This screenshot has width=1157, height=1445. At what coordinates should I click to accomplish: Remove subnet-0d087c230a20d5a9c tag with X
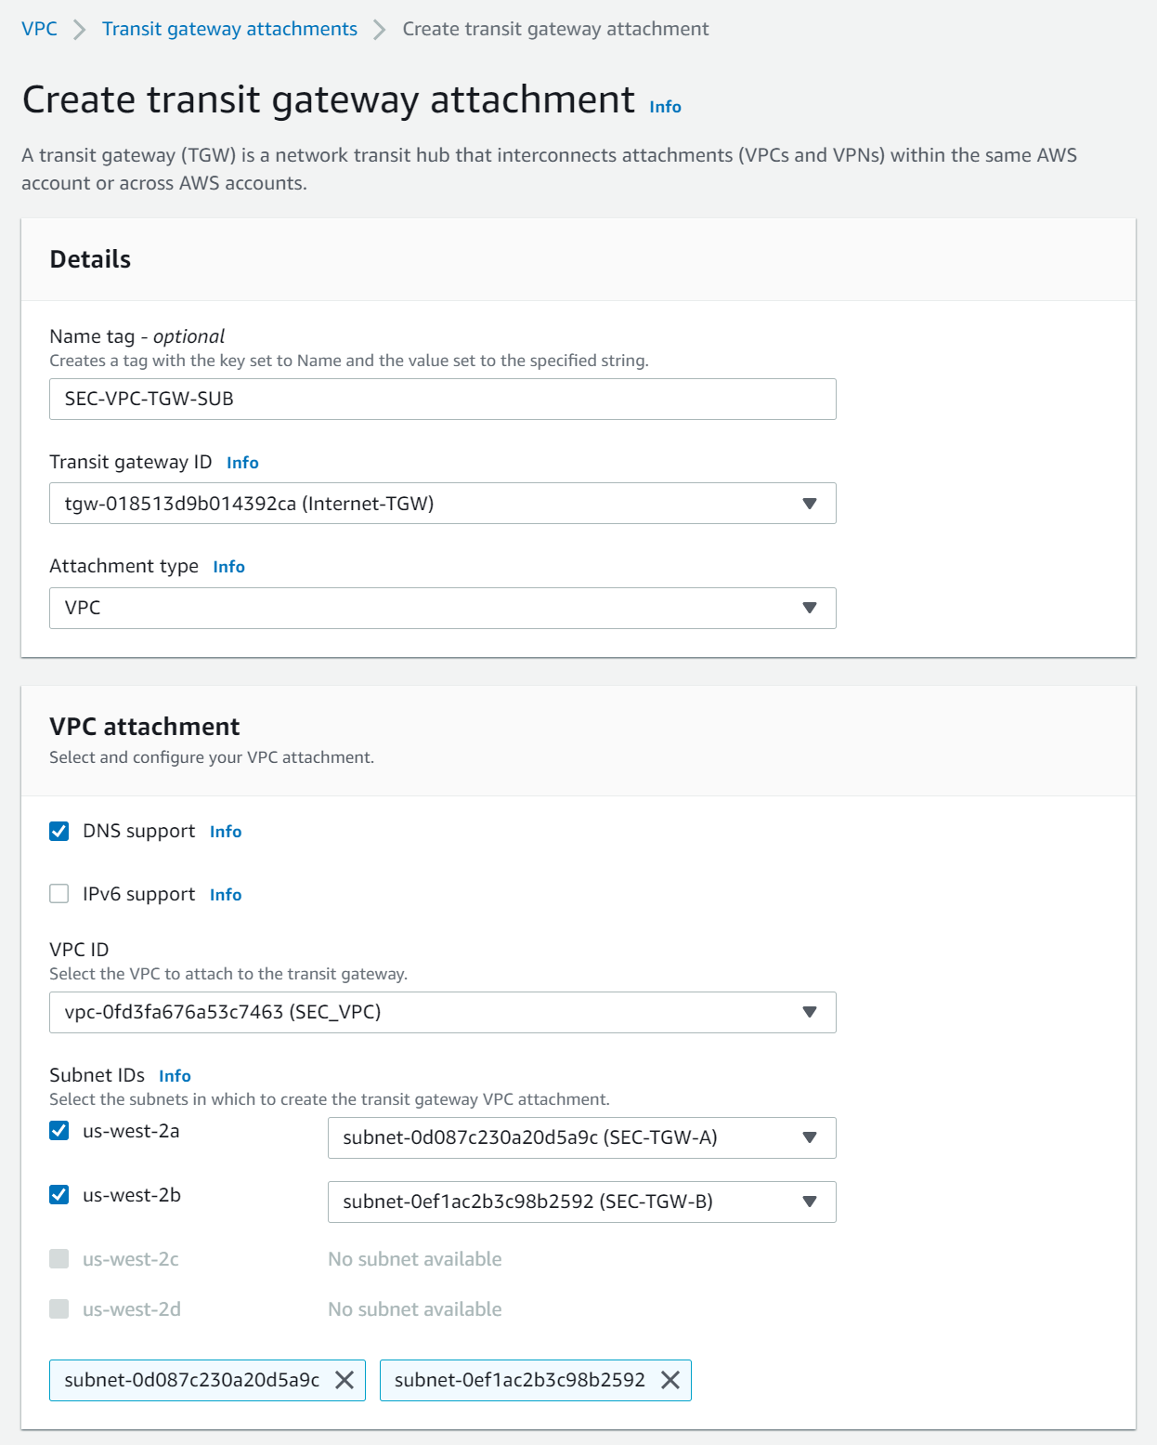[344, 1380]
